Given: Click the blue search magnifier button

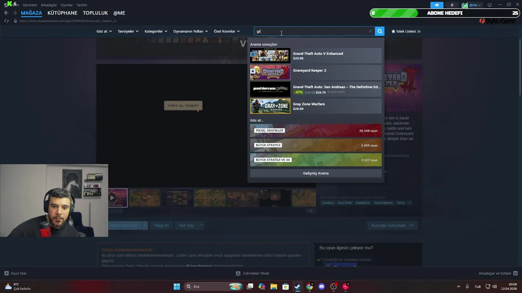Looking at the screenshot, I should [380, 31].
